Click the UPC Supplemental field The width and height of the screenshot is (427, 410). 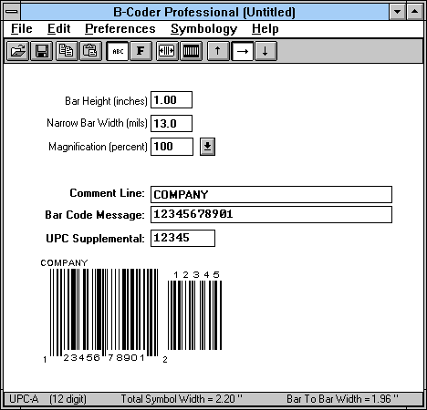click(x=182, y=238)
